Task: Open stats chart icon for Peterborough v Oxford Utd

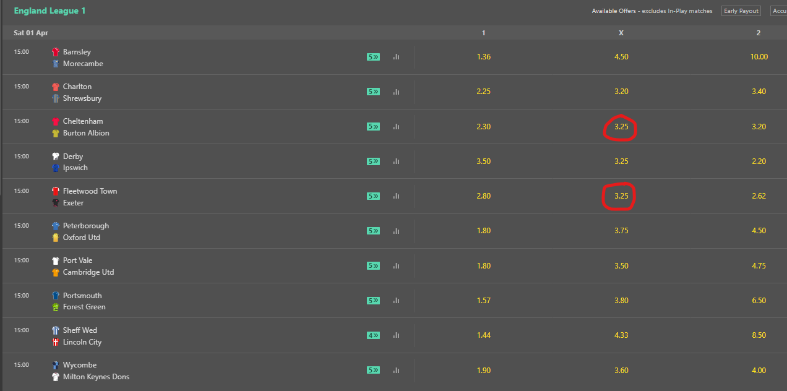Action: 396,231
